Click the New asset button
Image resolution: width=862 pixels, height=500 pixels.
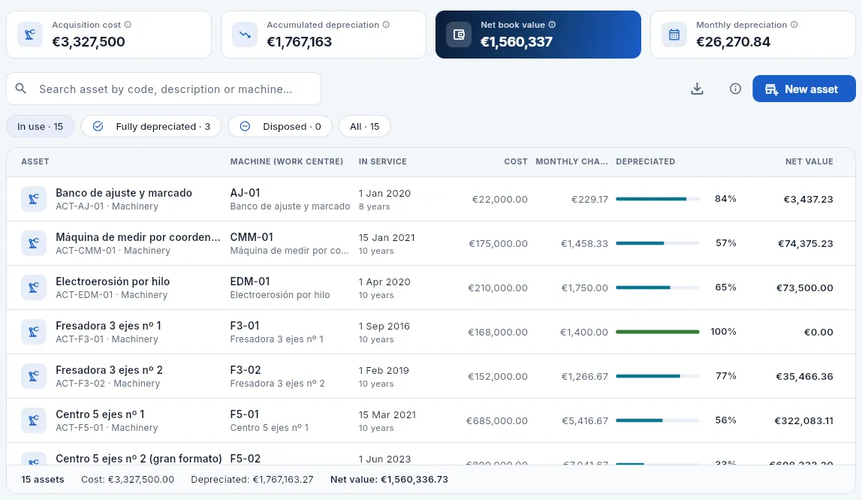click(803, 89)
